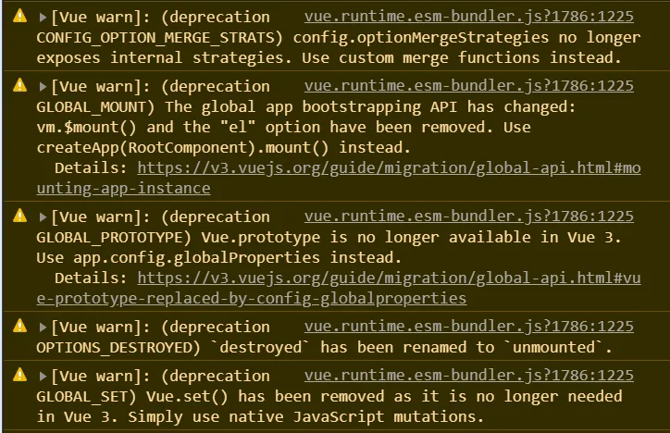Click warning icon for OPTIONS_DESTROYED message
This screenshot has width=670, height=433.
pyautogui.click(x=19, y=326)
